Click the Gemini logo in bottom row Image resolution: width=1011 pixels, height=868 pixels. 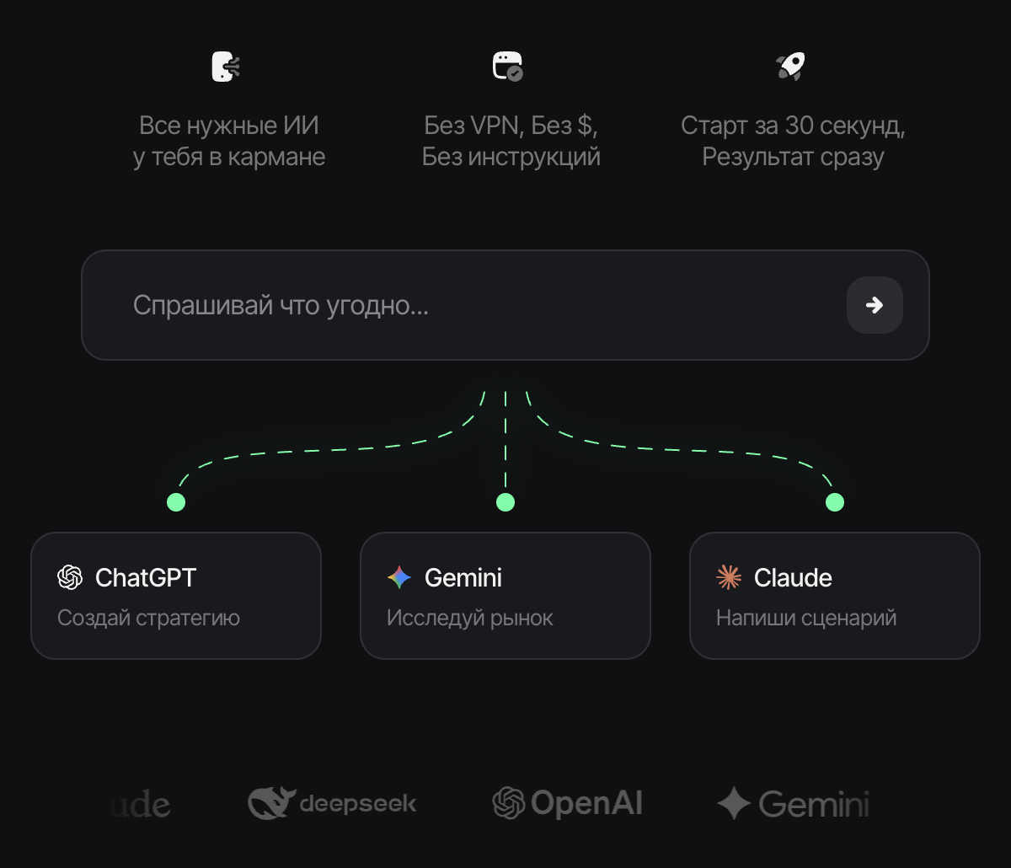[x=793, y=803]
